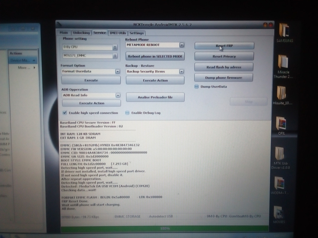Click Dump phone firmware button
Image resolution: width=318 pixels, height=238 pixels.
[224, 78]
